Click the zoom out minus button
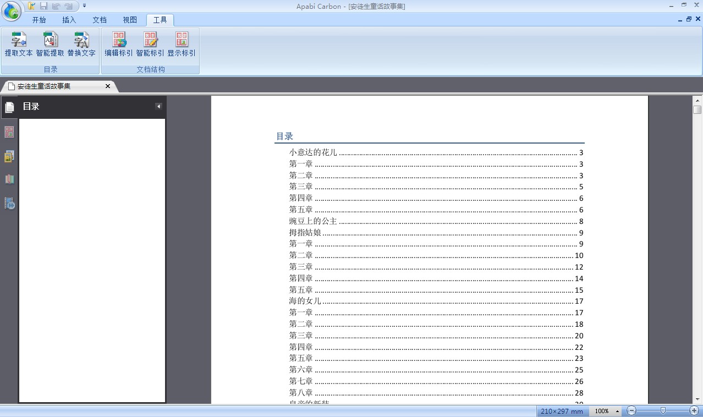 pos(631,411)
